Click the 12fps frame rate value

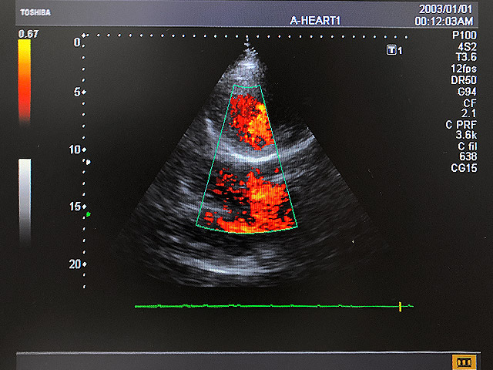click(464, 69)
